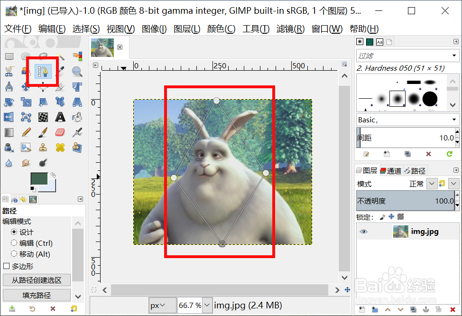The image size is (462, 316).
Task: Enable the 多边形 checkbox
Action: click(7, 266)
